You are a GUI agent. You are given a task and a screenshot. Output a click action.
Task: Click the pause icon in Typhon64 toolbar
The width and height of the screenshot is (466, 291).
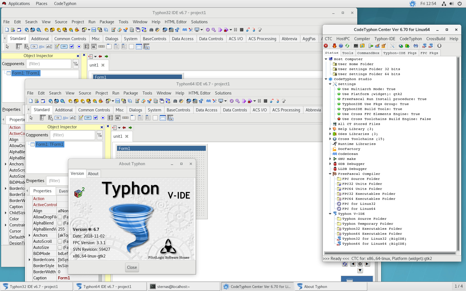coord(259,101)
